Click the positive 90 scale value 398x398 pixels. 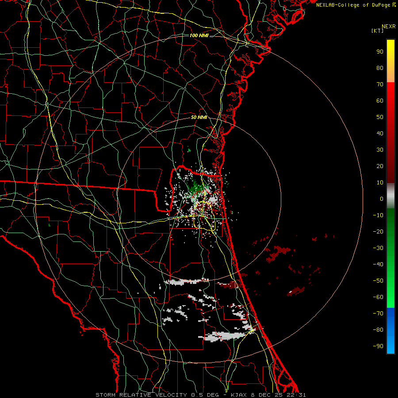click(x=380, y=52)
